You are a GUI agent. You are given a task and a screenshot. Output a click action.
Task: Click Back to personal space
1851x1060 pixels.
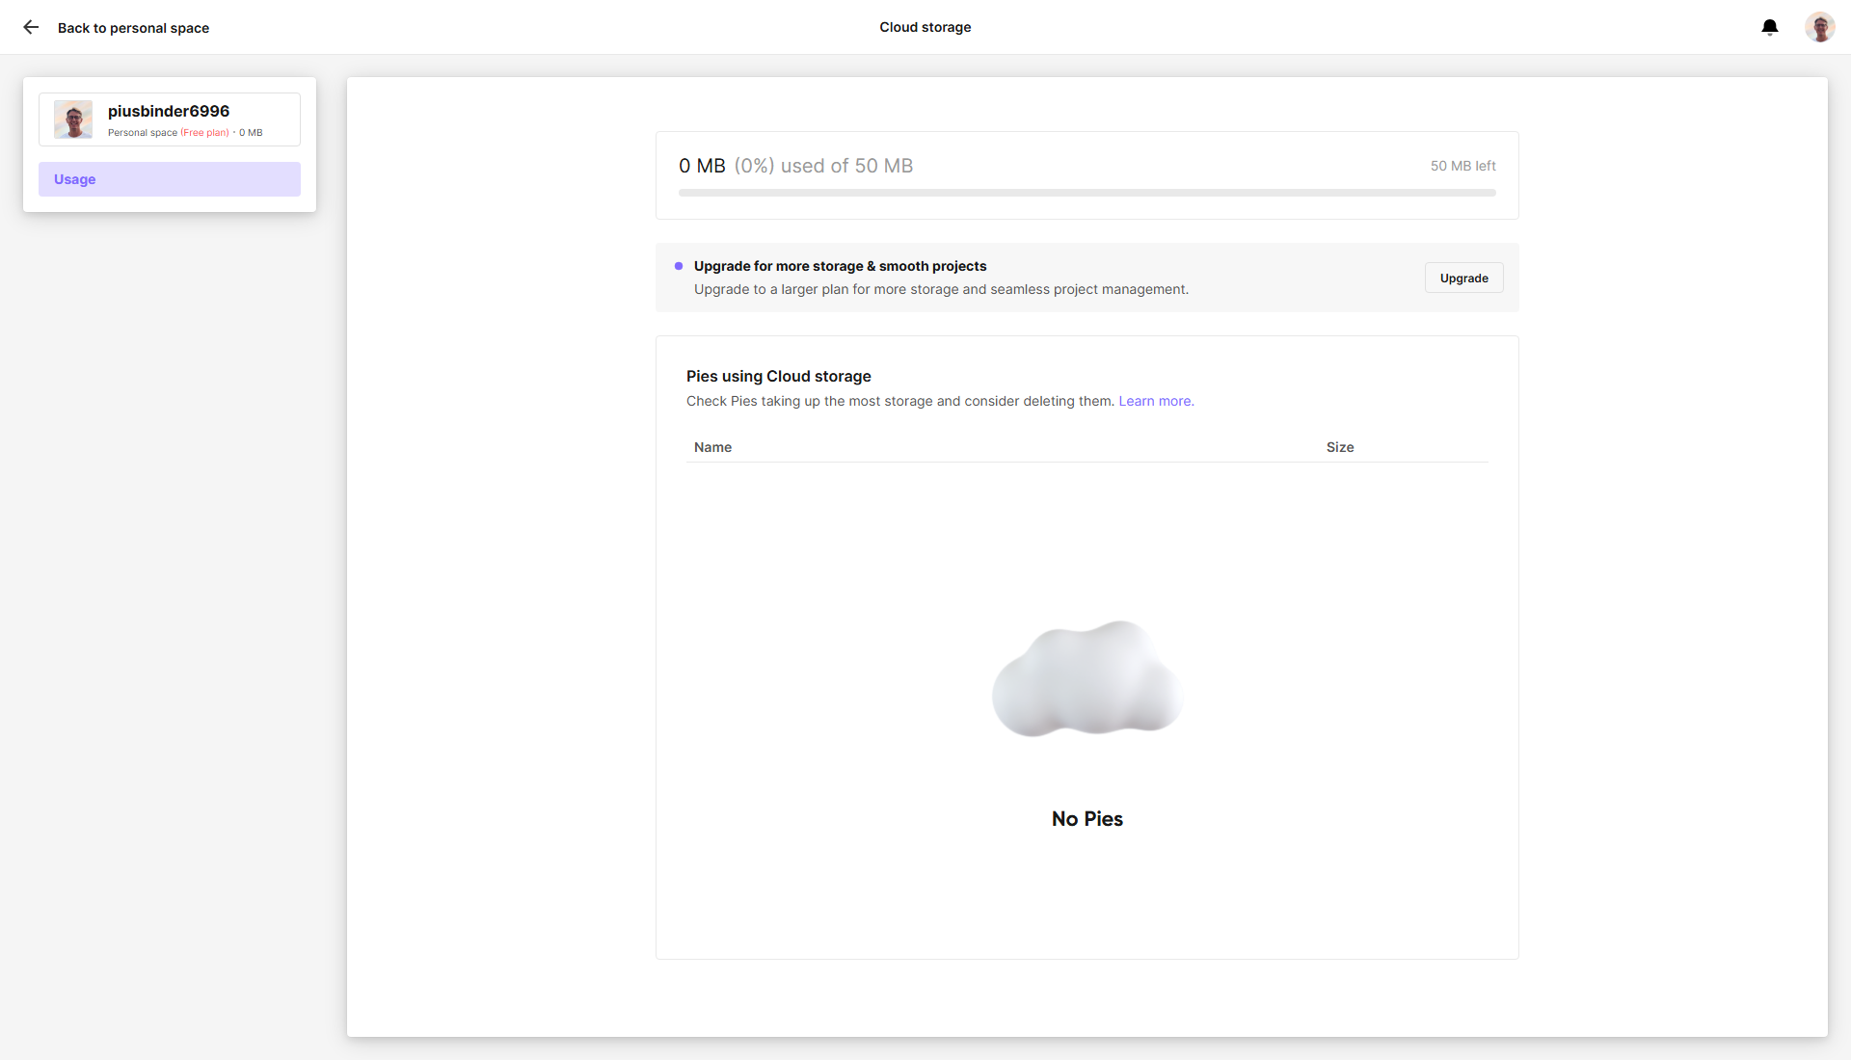[133, 28]
